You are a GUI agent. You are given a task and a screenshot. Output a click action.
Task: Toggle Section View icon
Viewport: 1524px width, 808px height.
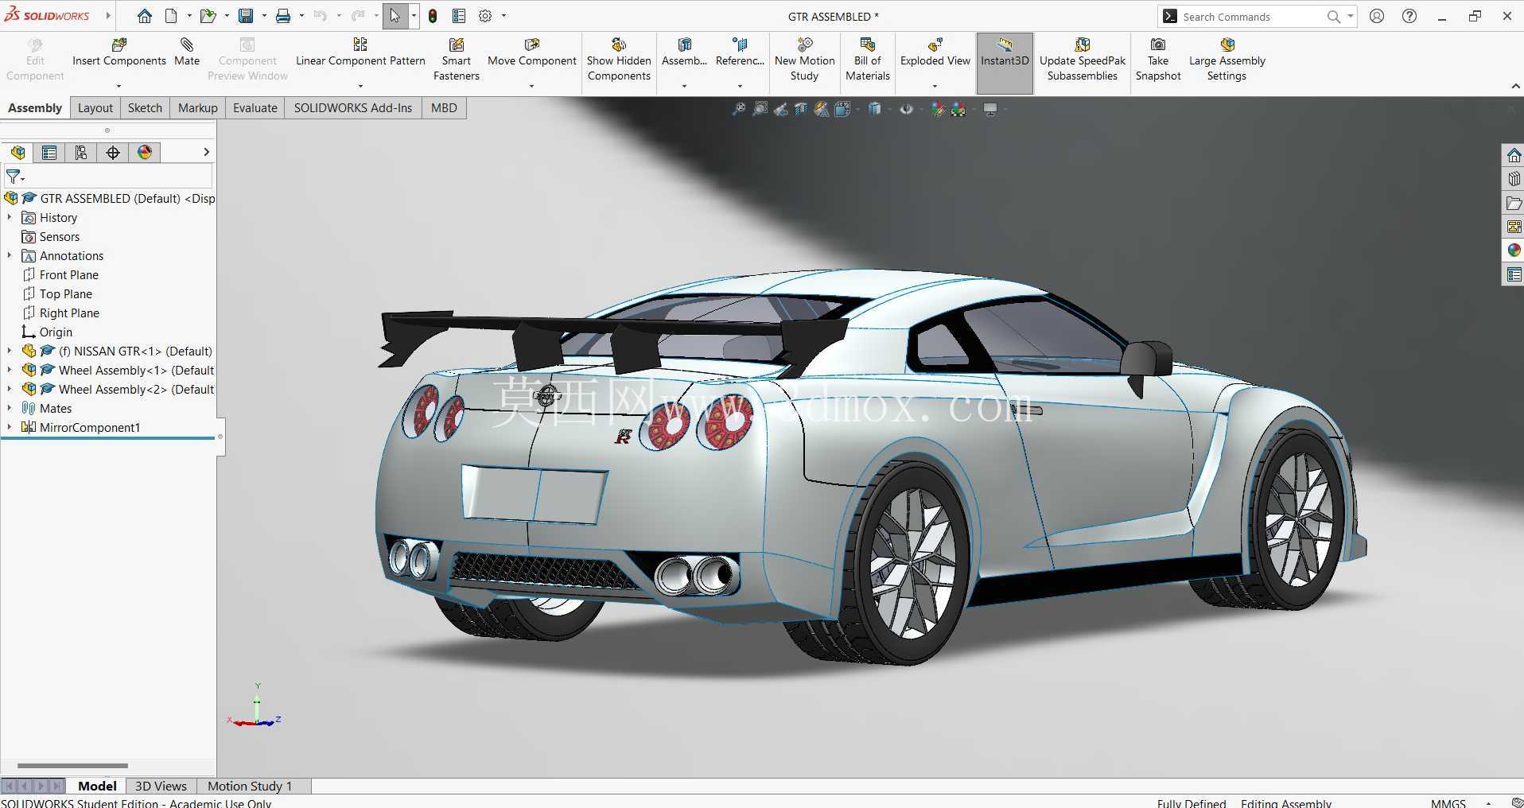801,109
